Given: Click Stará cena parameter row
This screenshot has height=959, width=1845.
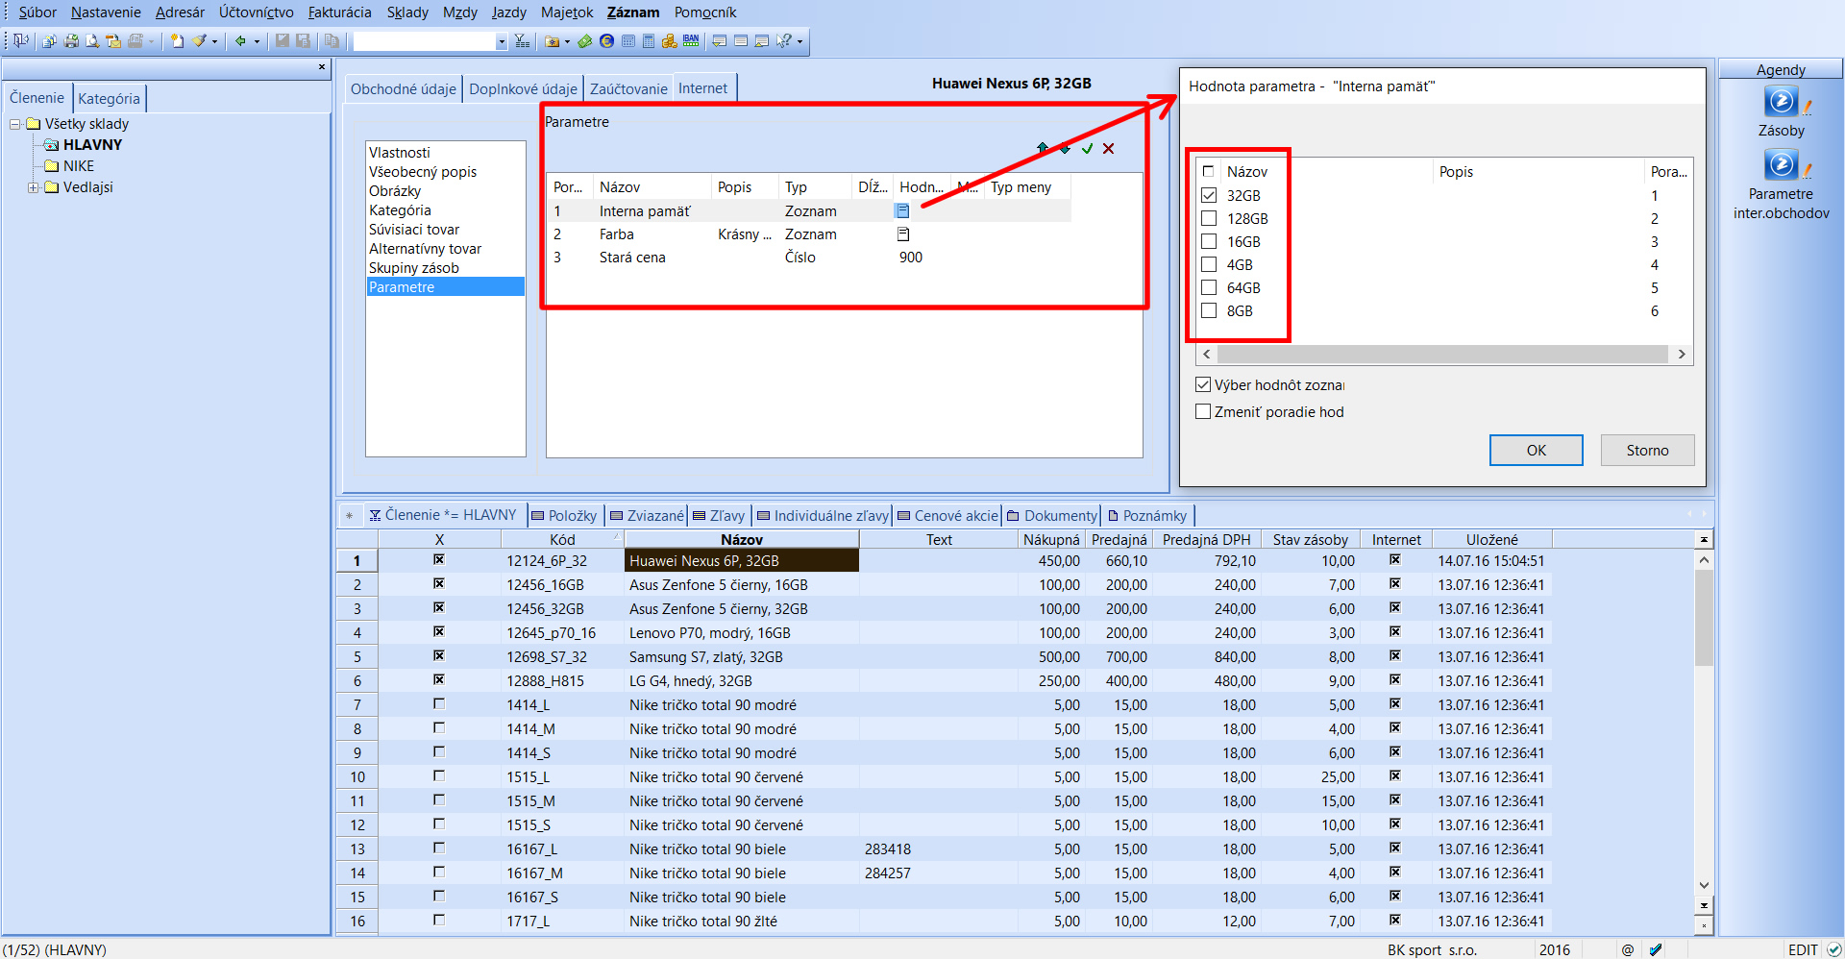Looking at the screenshot, I should pos(809,258).
